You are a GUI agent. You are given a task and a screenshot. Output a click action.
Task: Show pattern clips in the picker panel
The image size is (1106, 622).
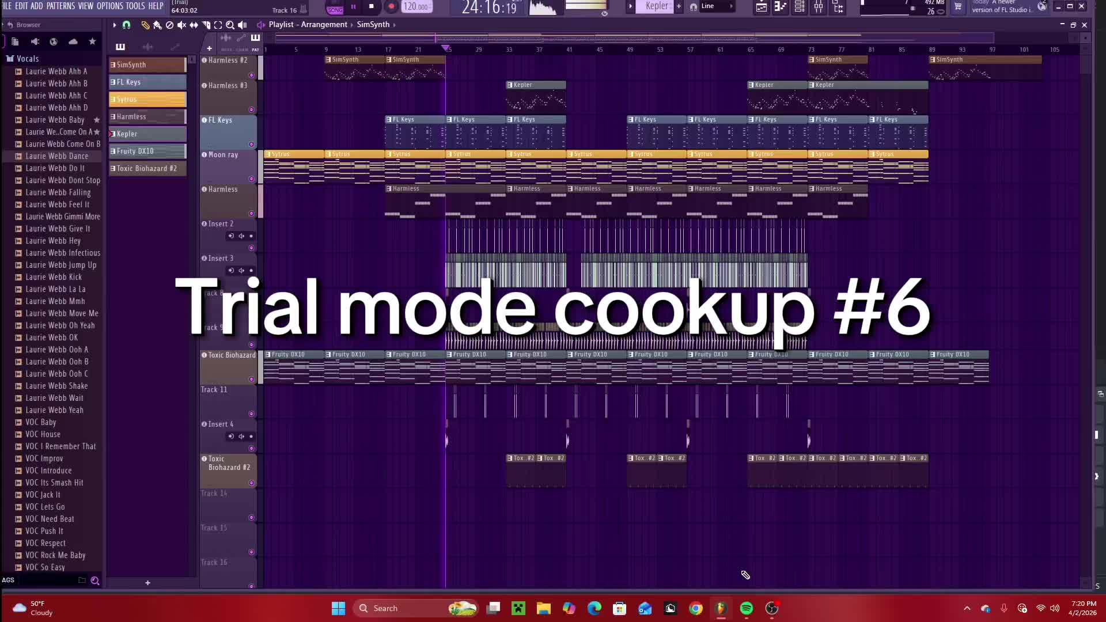click(120, 47)
